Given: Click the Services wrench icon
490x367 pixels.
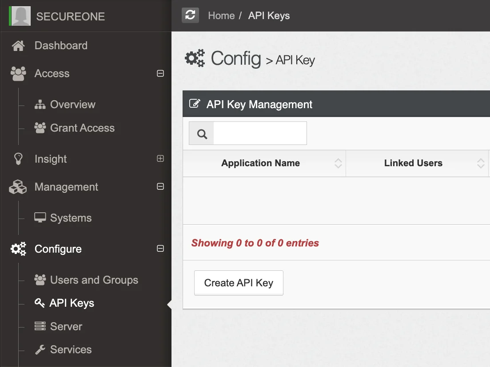Looking at the screenshot, I should 40,350.
